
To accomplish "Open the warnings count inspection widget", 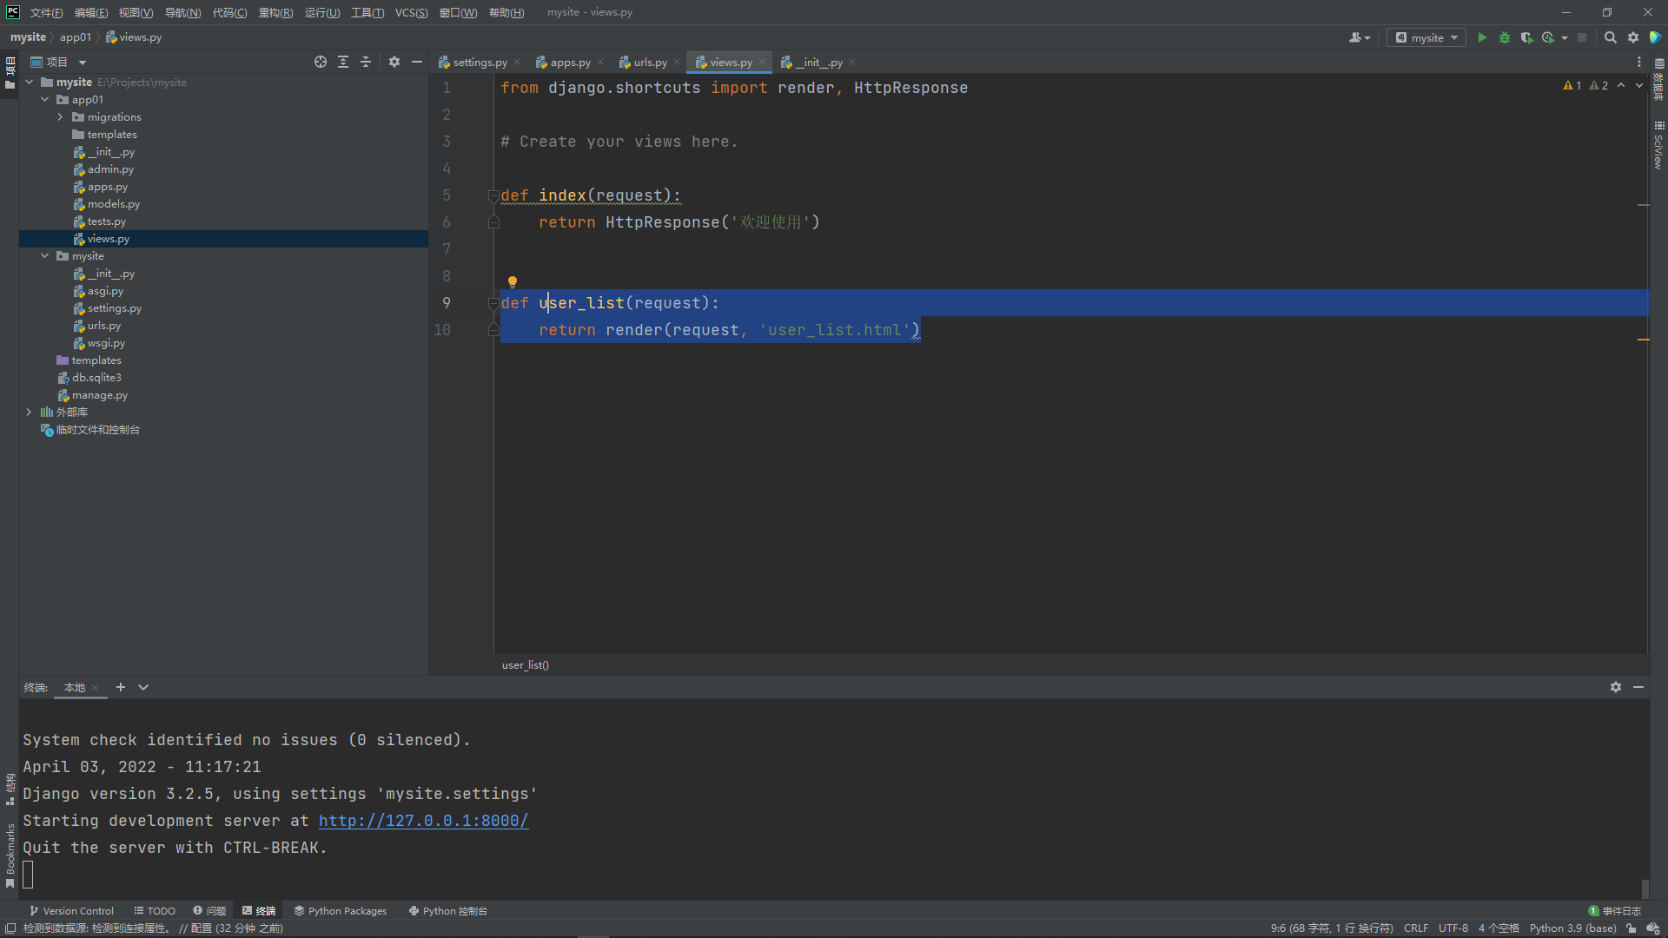I will tap(1585, 85).
